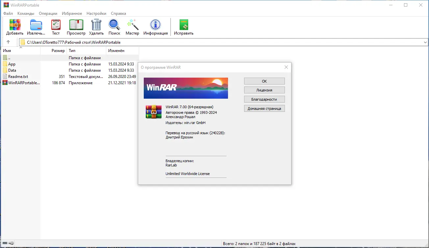Expand the address path dropdown arrow
Image resolution: width=429 pixels, height=248 pixels.
pos(425,42)
